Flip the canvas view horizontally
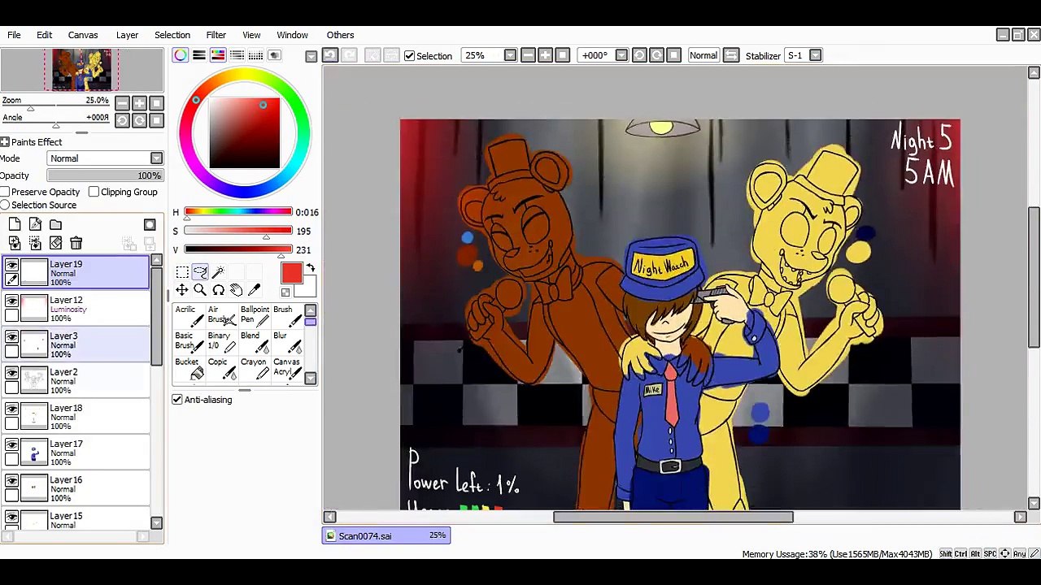Image resolution: width=1041 pixels, height=585 pixels. [x=731, y=55]
